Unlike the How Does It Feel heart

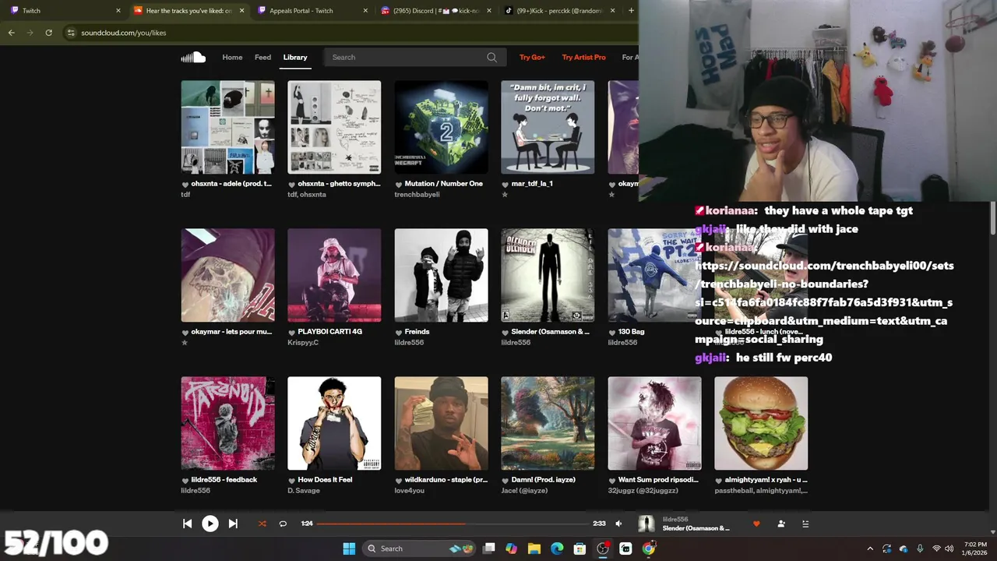(291, 481)
